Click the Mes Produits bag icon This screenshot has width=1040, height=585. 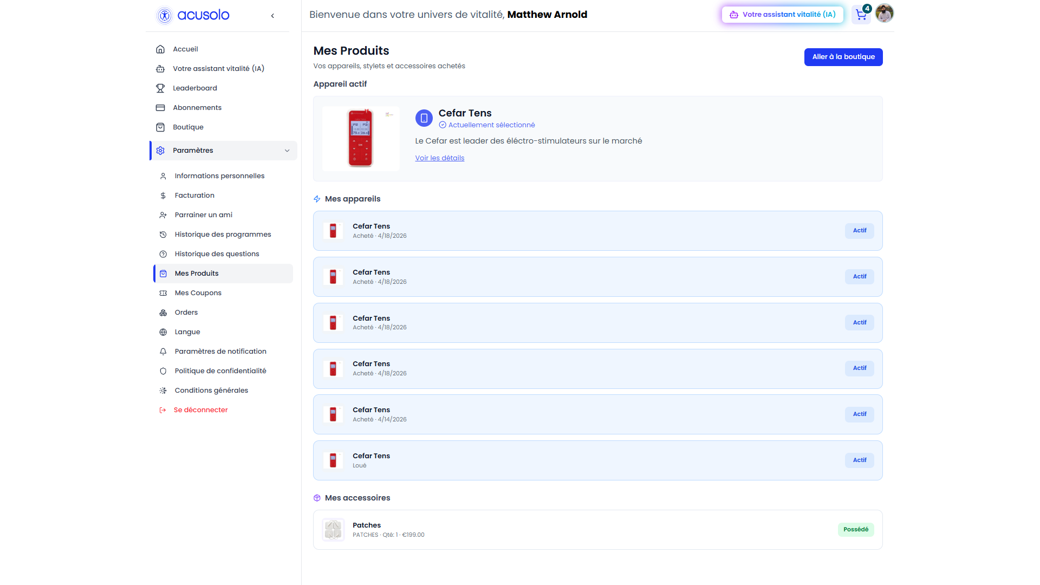(x=163, y=274)
